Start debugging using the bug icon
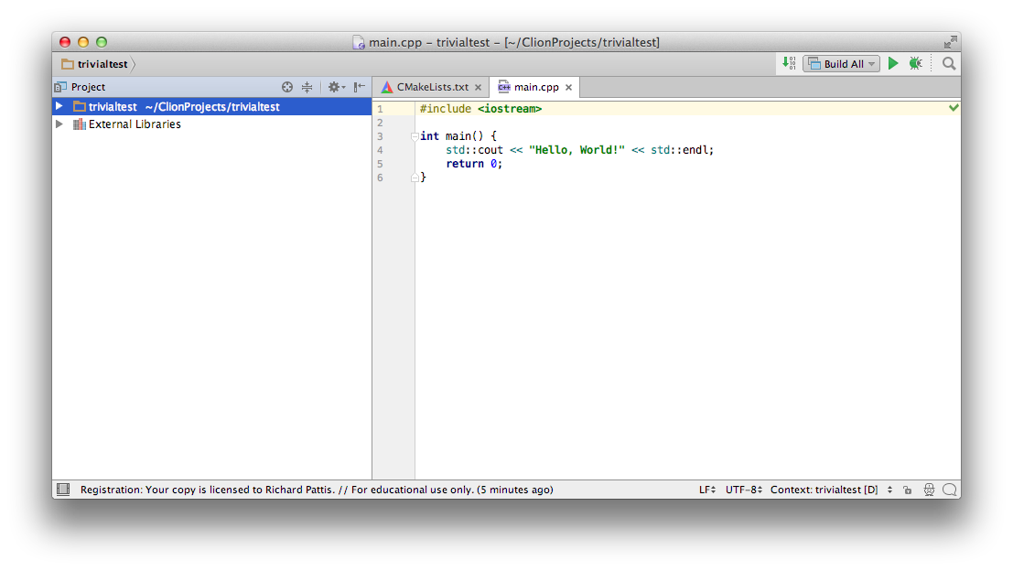Image resolution: width=1013 pixels, height=571 pixels. 915,63
